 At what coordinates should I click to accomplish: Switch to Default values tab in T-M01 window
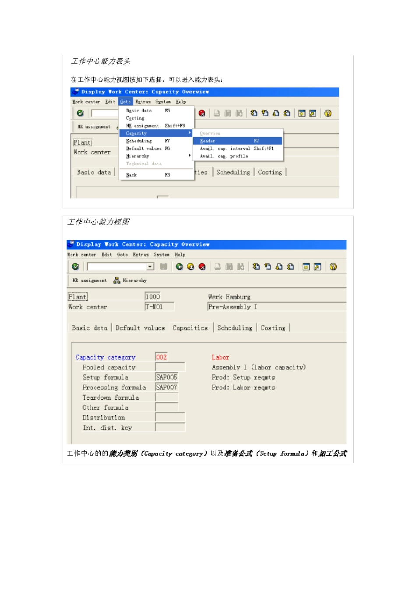pos(140,328)
